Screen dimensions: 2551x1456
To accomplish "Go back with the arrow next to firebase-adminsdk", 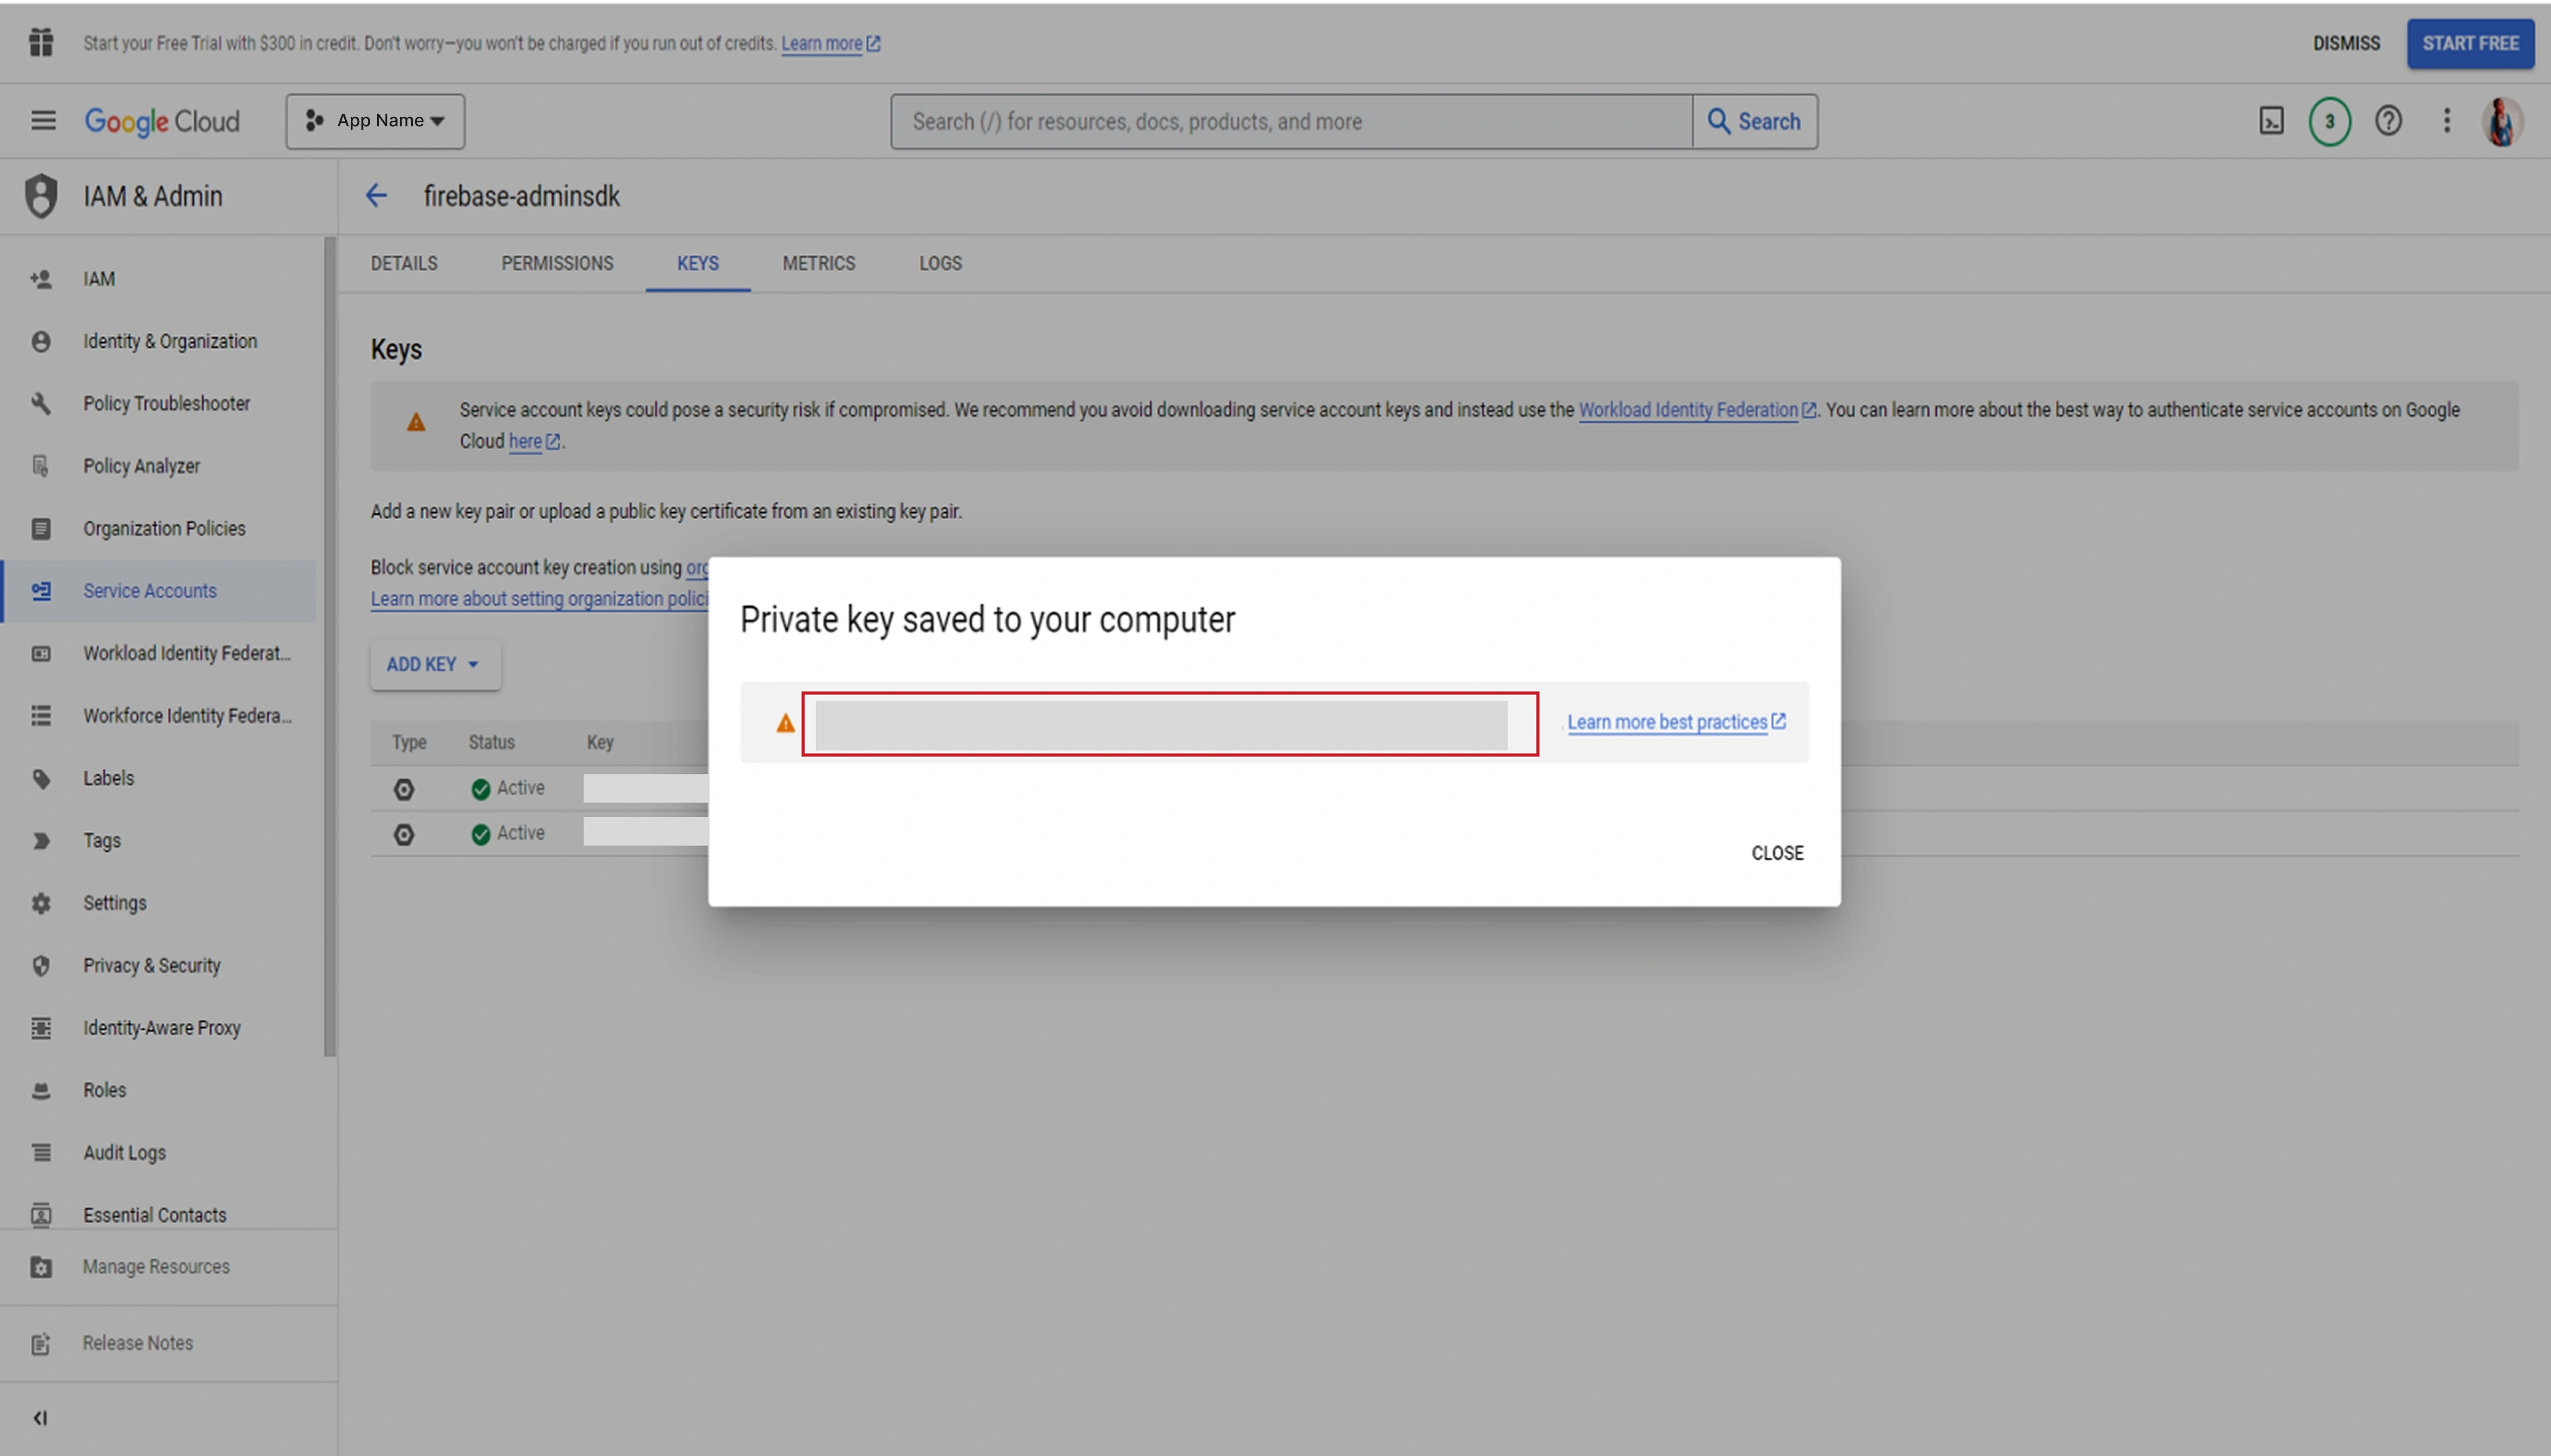I will coord(376,196).
